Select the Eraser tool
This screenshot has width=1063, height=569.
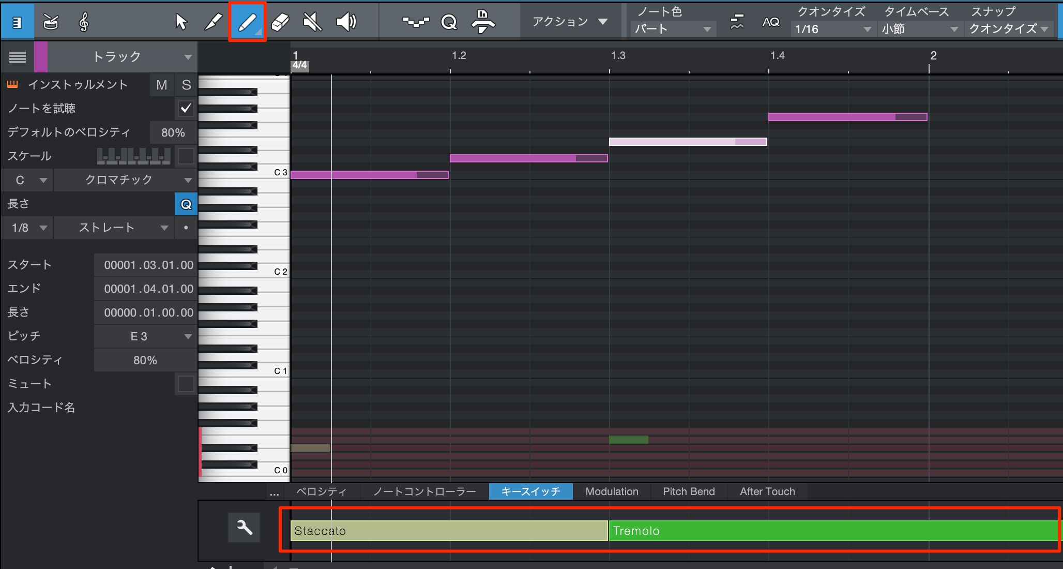280,22
